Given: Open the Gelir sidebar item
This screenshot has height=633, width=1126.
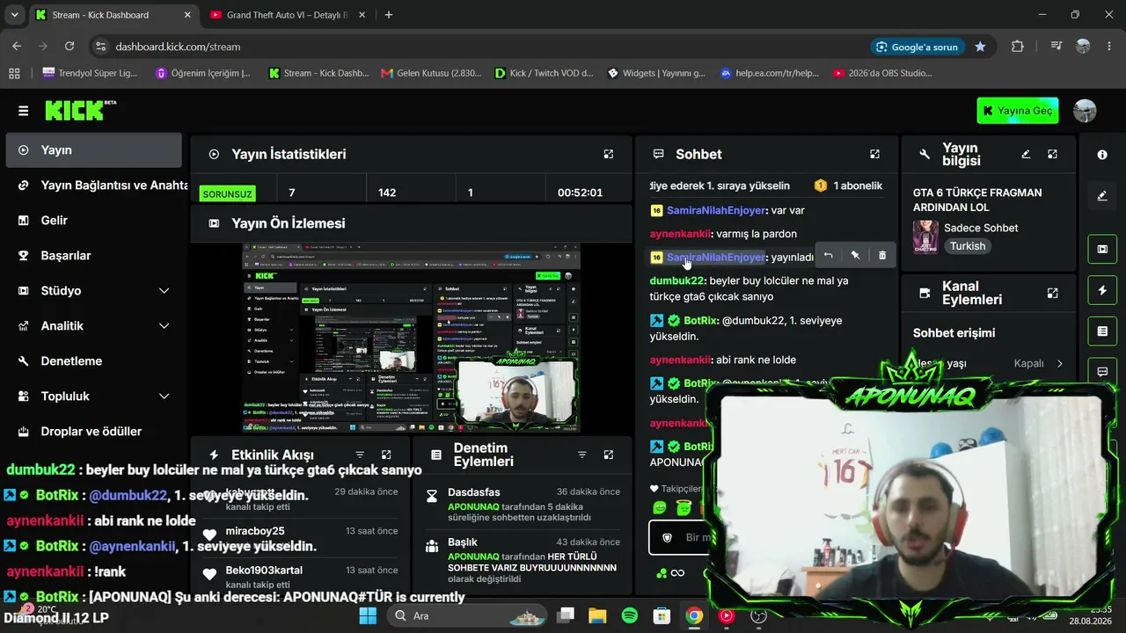Looking at the screenshot, I should (x=93, y=221).
